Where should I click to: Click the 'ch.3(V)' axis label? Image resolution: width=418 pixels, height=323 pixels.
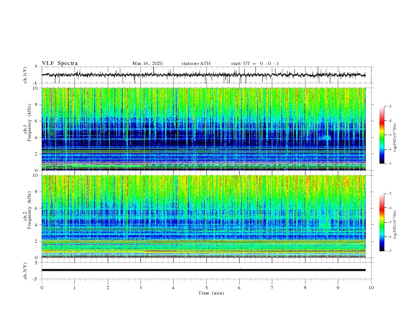(x=25, y=271)
